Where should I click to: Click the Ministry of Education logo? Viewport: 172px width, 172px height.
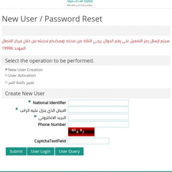point(80,3)
